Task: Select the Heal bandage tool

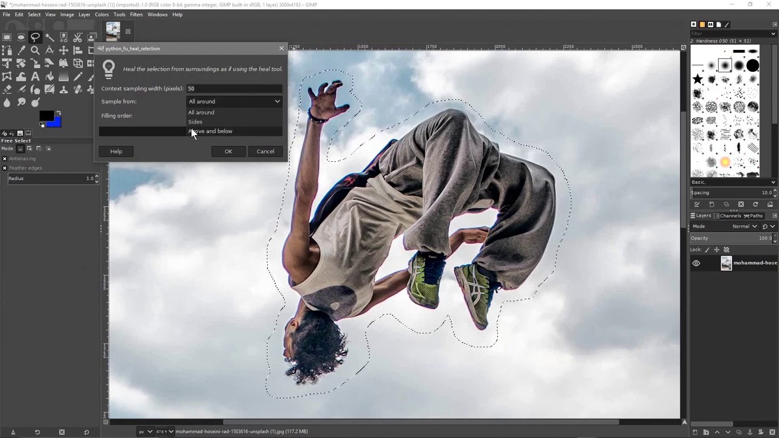Action: point(77,89)
